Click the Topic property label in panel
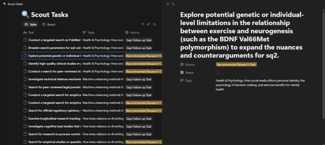This screenshot has height=145, width=325. pyautogui.click(x=189, y=81)
